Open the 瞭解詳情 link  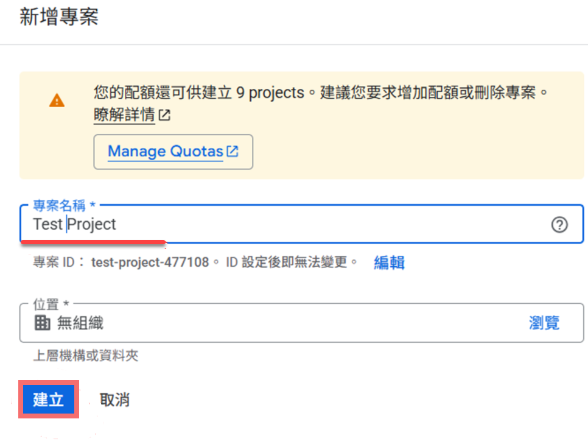tap(124, 115)
